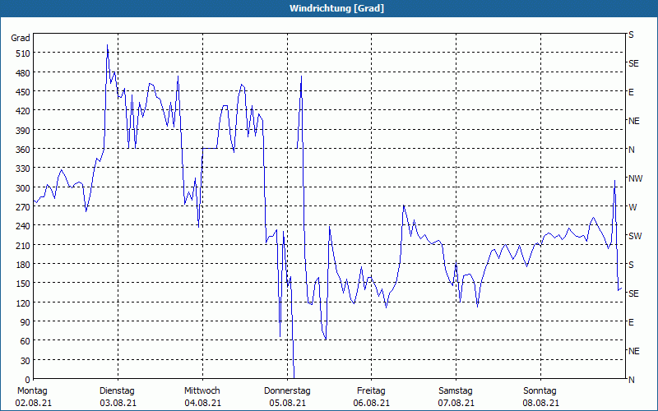Select the '360' left axis value

point(23,150)
